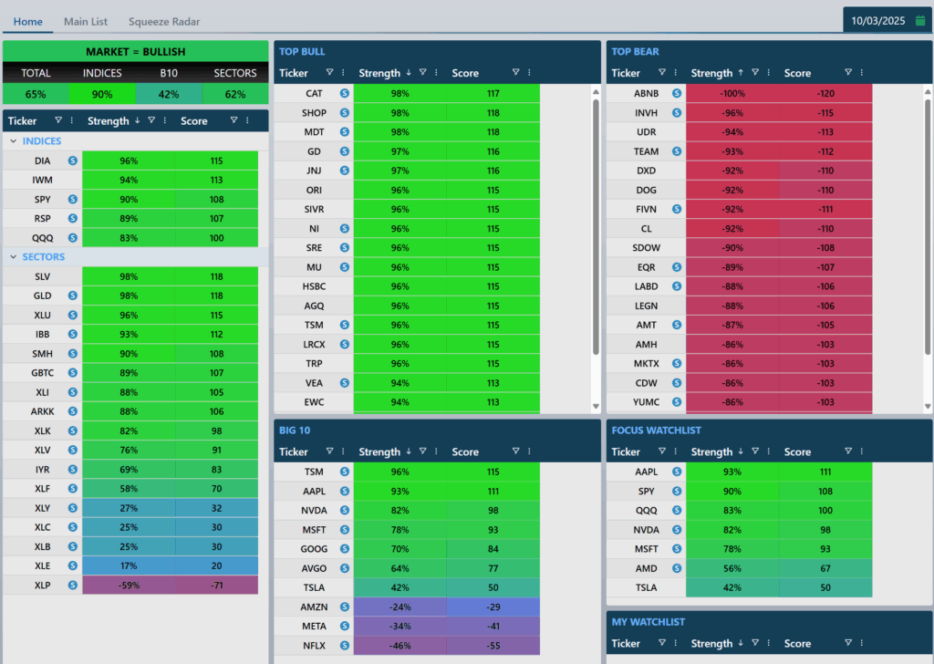Viewport: 934px width, 664px height.
Task: Open Ticker filter icon in My Watchlist
Action: [661, 643]
